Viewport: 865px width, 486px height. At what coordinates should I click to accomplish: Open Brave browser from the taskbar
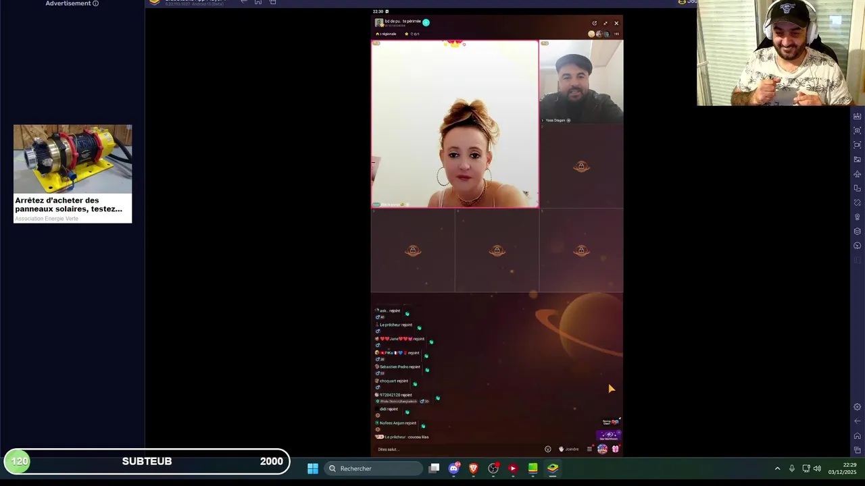[x=474, y=468]
